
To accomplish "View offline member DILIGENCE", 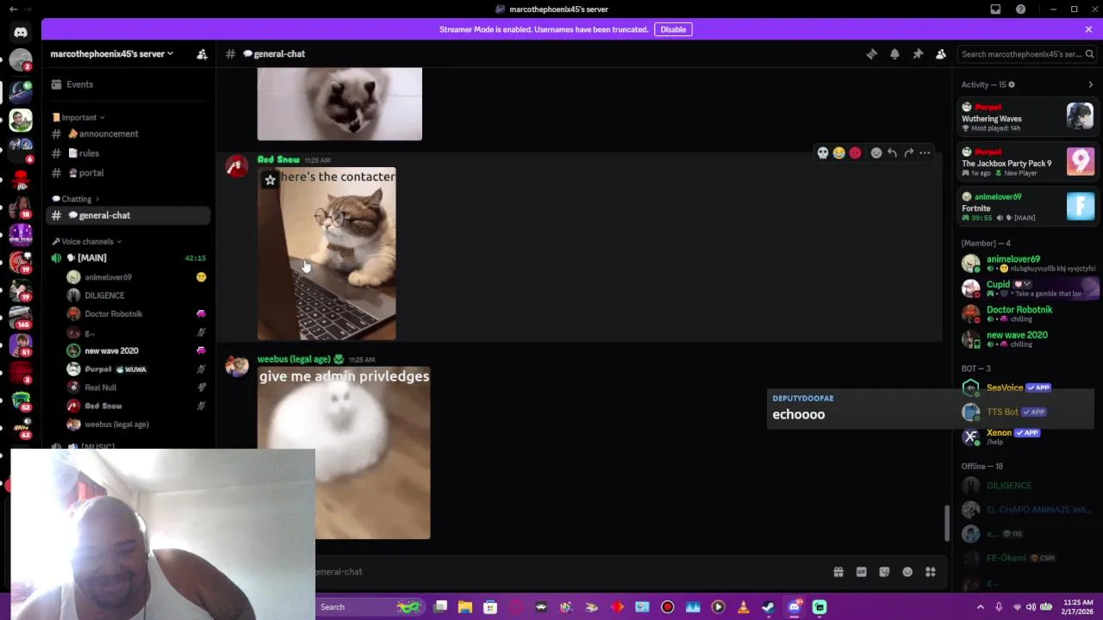I will [x=1027, y=486].
